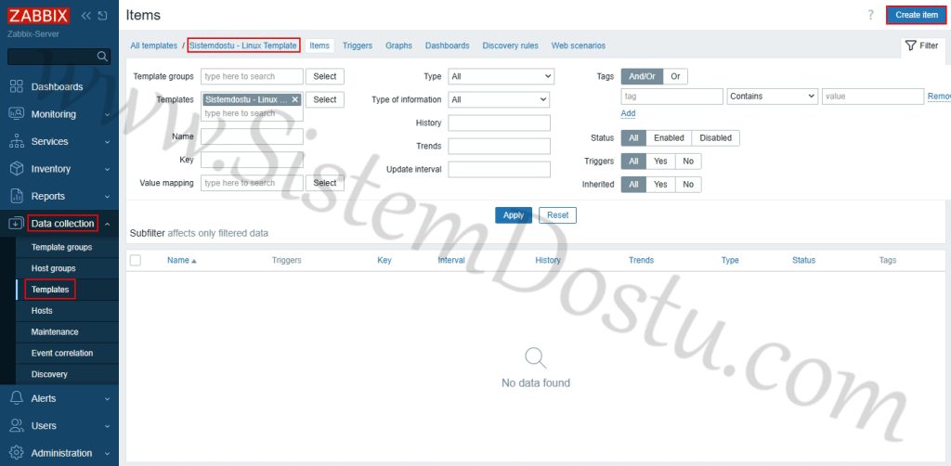951x466 pixels.
Task: Open help with the question mark icon
Action: pyautogui.click(x=871, y=15)
